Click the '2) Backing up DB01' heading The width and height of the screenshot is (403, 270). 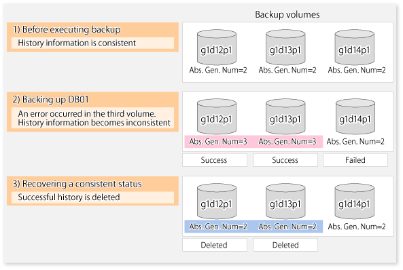click(x=51, y=99)
